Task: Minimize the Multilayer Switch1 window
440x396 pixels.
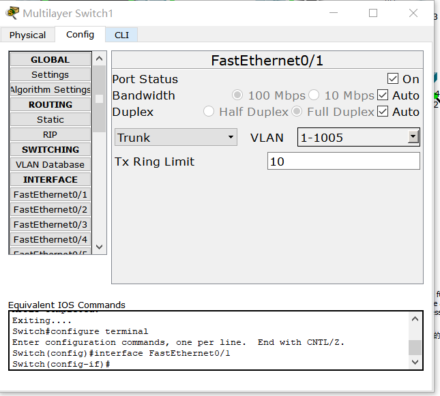Action: [x=334, y=13]
